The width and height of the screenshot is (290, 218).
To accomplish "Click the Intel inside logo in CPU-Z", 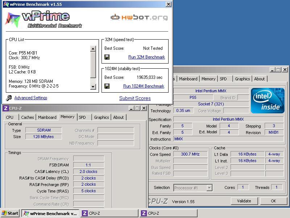I will pos(268,101).
